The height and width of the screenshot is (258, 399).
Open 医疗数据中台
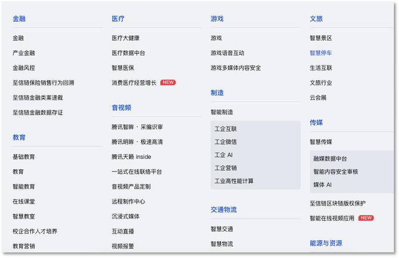[128, 53]
